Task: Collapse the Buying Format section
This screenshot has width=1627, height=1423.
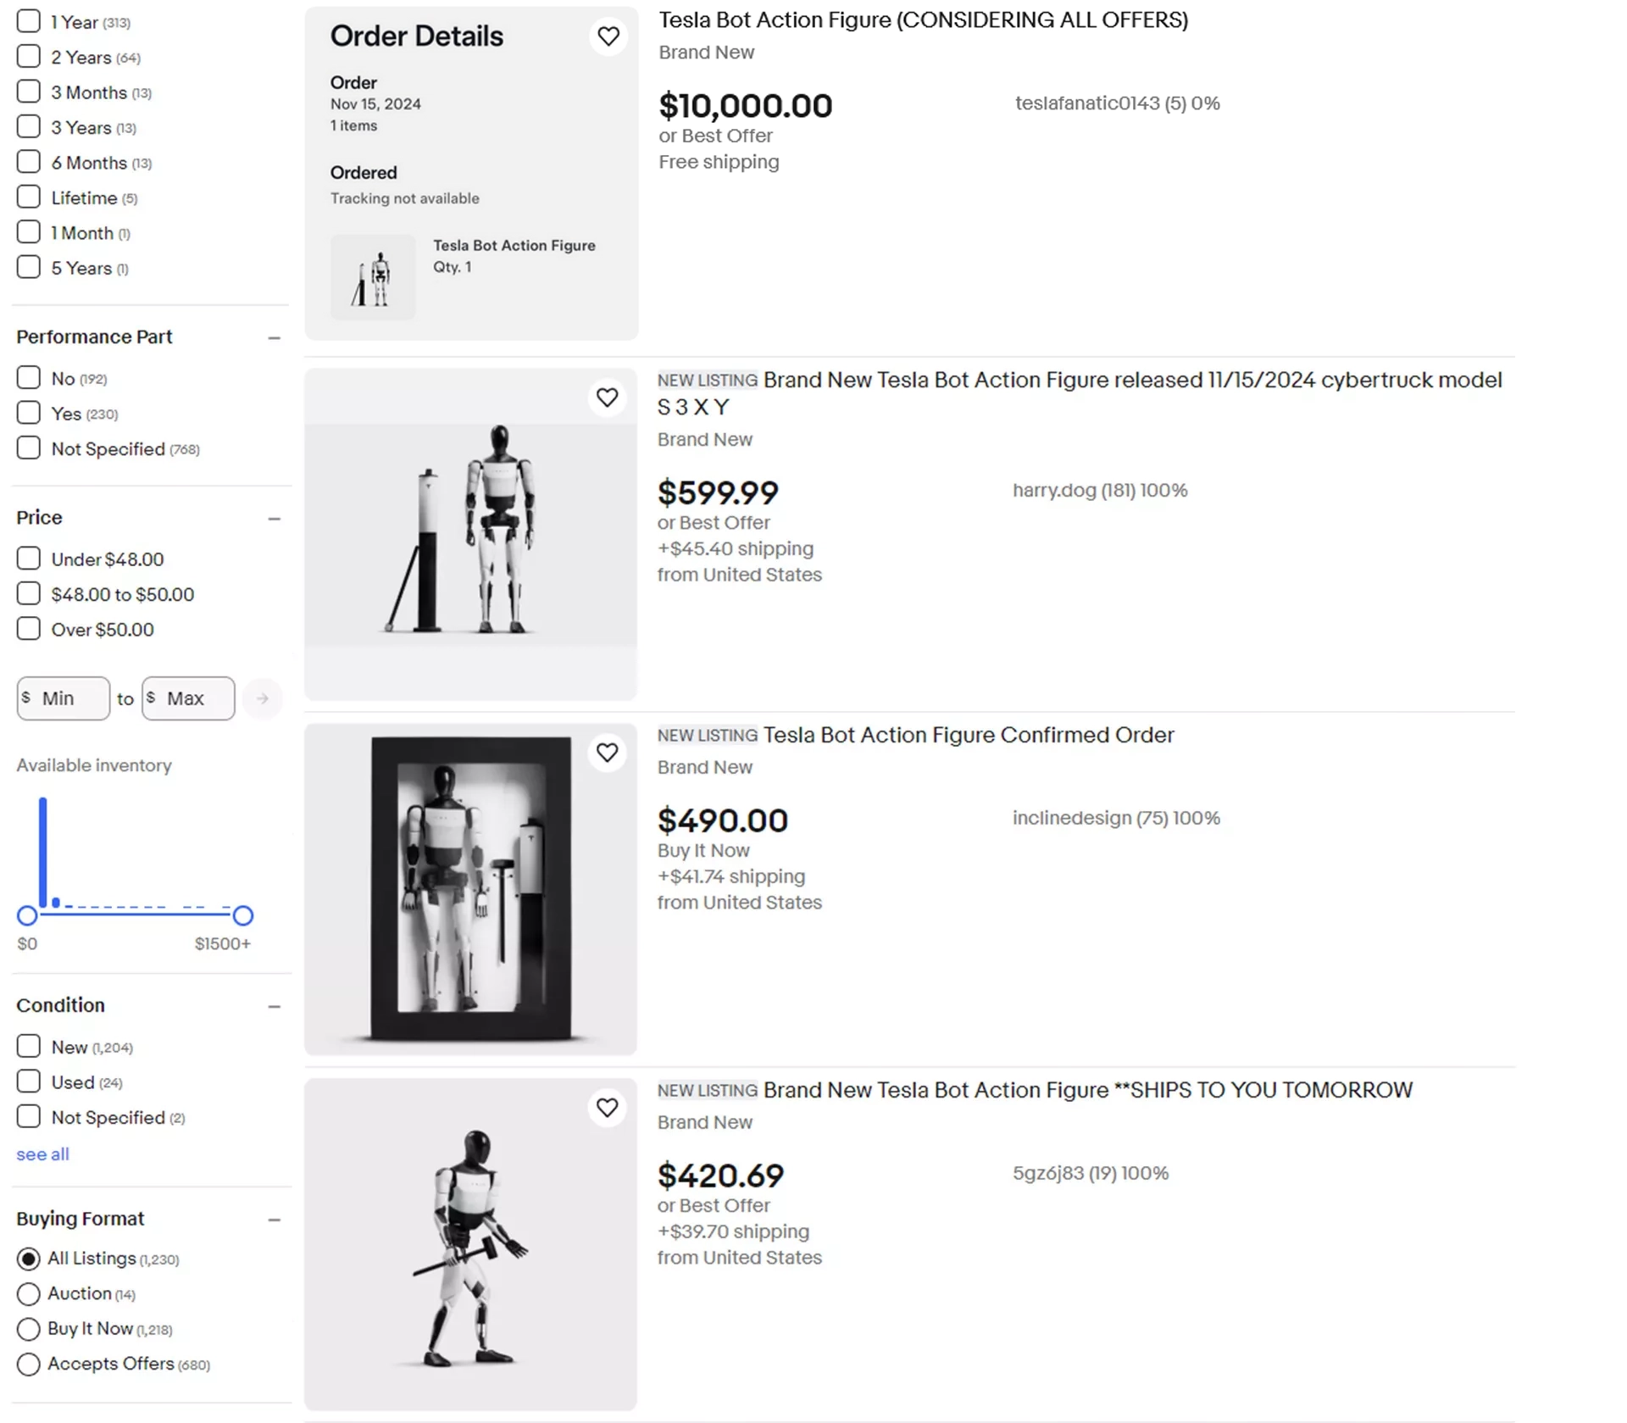Action: (274, 1220)
